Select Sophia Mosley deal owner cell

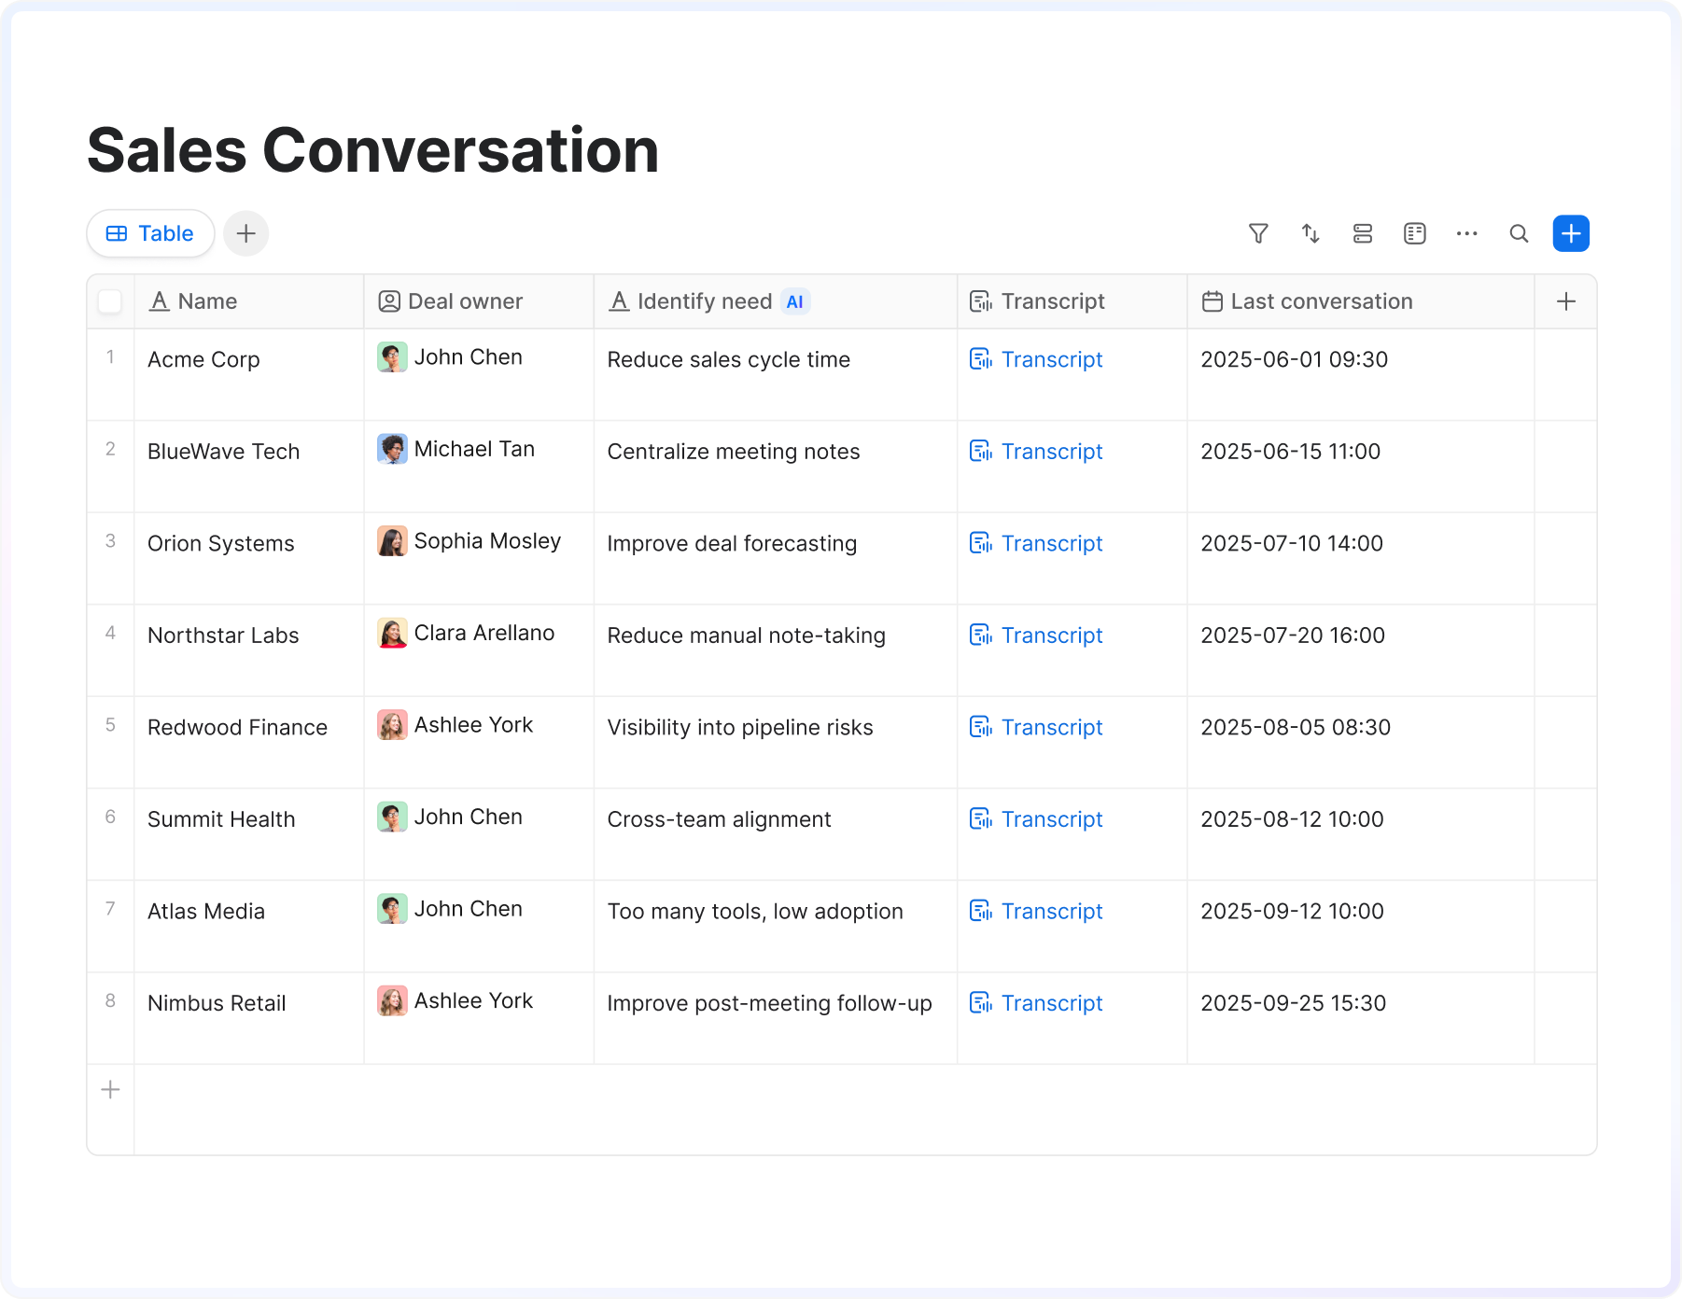(x=486, y=541)
